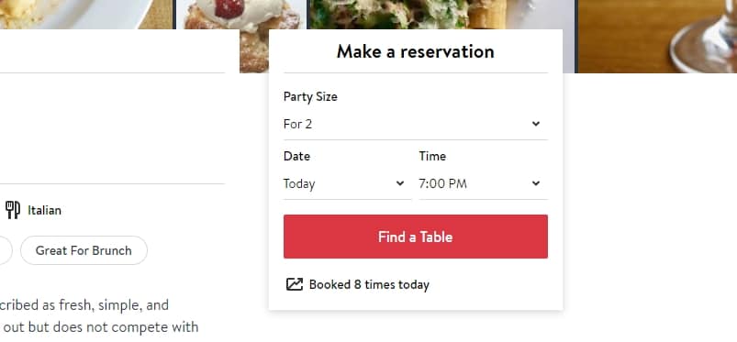737x342 pixels.
Task: Click the Party Size field label
Action: (310, 97)
